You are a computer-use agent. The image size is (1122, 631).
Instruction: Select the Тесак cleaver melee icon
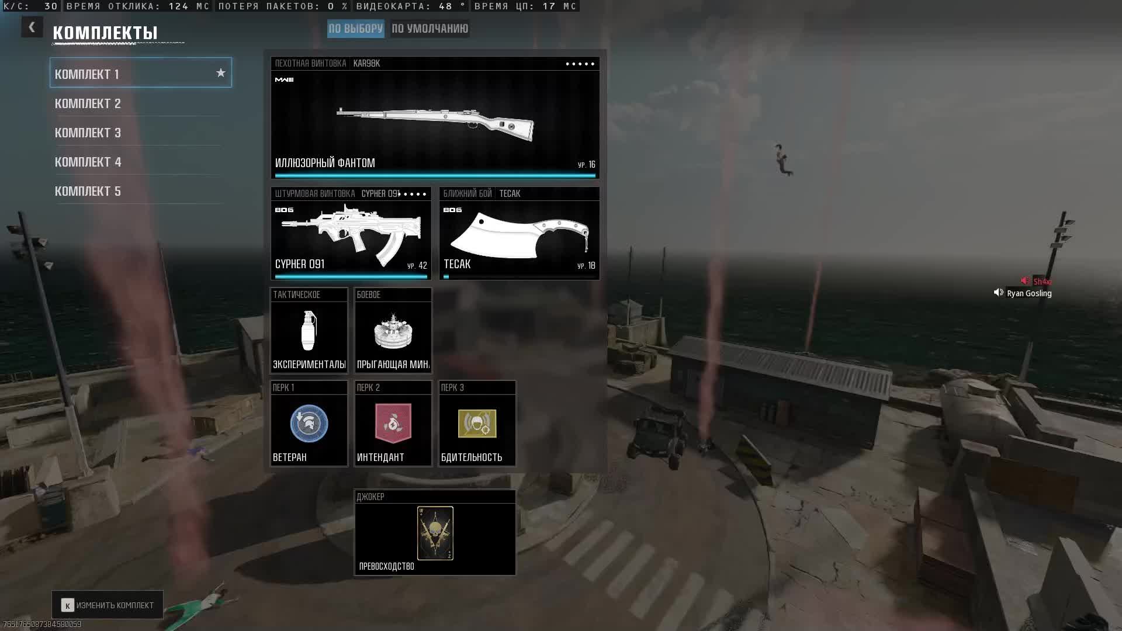519,235
